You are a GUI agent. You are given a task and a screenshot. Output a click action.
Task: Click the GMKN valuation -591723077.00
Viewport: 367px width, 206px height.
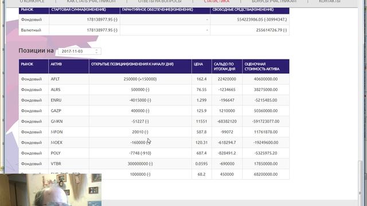tap(266, 121)
